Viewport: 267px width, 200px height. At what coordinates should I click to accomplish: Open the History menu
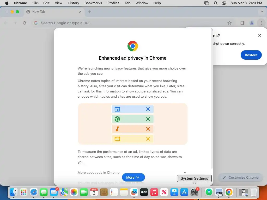tap(73, 3)
